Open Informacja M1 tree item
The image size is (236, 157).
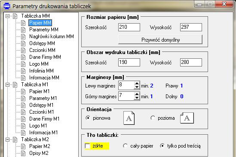[x=43, y=133]
